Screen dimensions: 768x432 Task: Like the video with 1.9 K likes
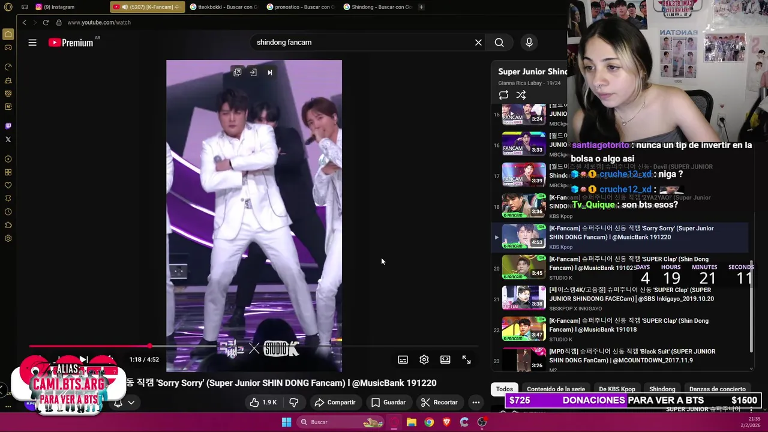coord(263,402)
